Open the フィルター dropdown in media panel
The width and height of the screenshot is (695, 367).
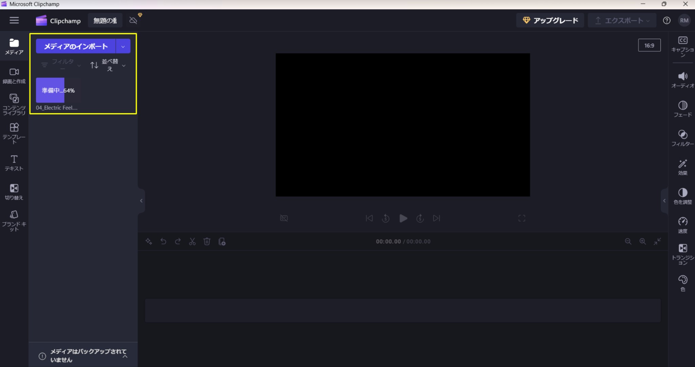(x=61, y=65)
